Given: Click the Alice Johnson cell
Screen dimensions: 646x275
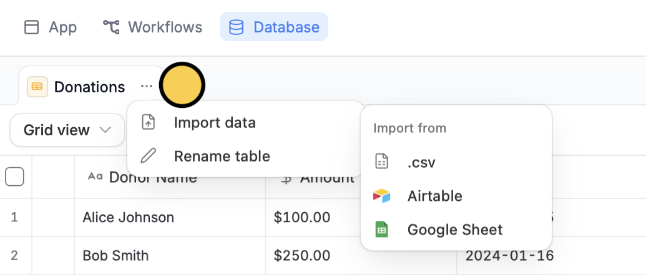Looking at the screenshot, I should click(x=128, y=218).
